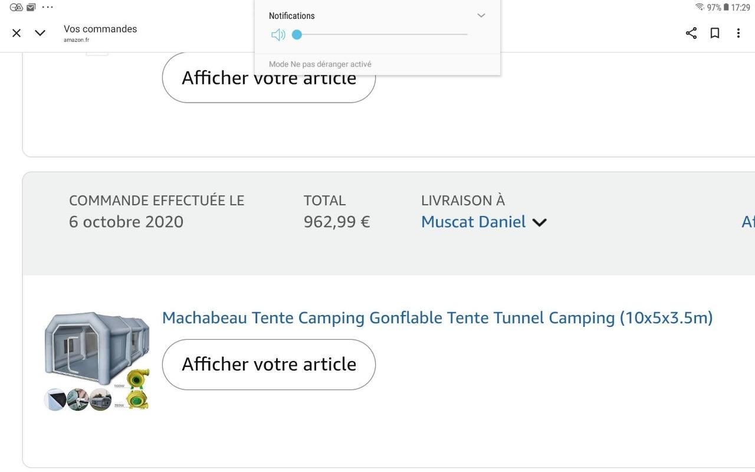Viewport: 755px width, 472px height.
Task: Open the Machabeau Tente Camping Gonflable link
Action: tap(437, 318)
